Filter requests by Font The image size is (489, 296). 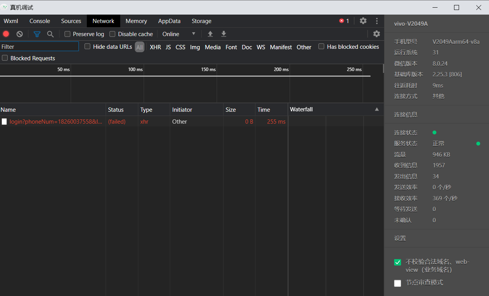(231, 47)
